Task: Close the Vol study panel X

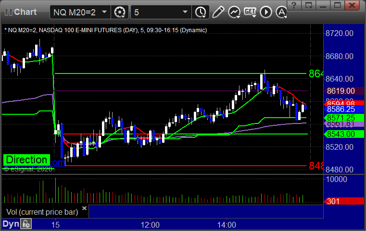Action: [x=84, y=208]
